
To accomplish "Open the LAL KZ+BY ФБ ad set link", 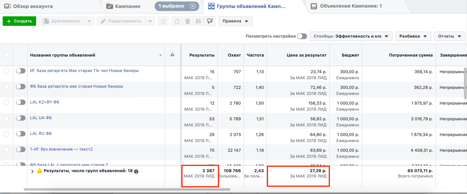I will tap(45, 102).
